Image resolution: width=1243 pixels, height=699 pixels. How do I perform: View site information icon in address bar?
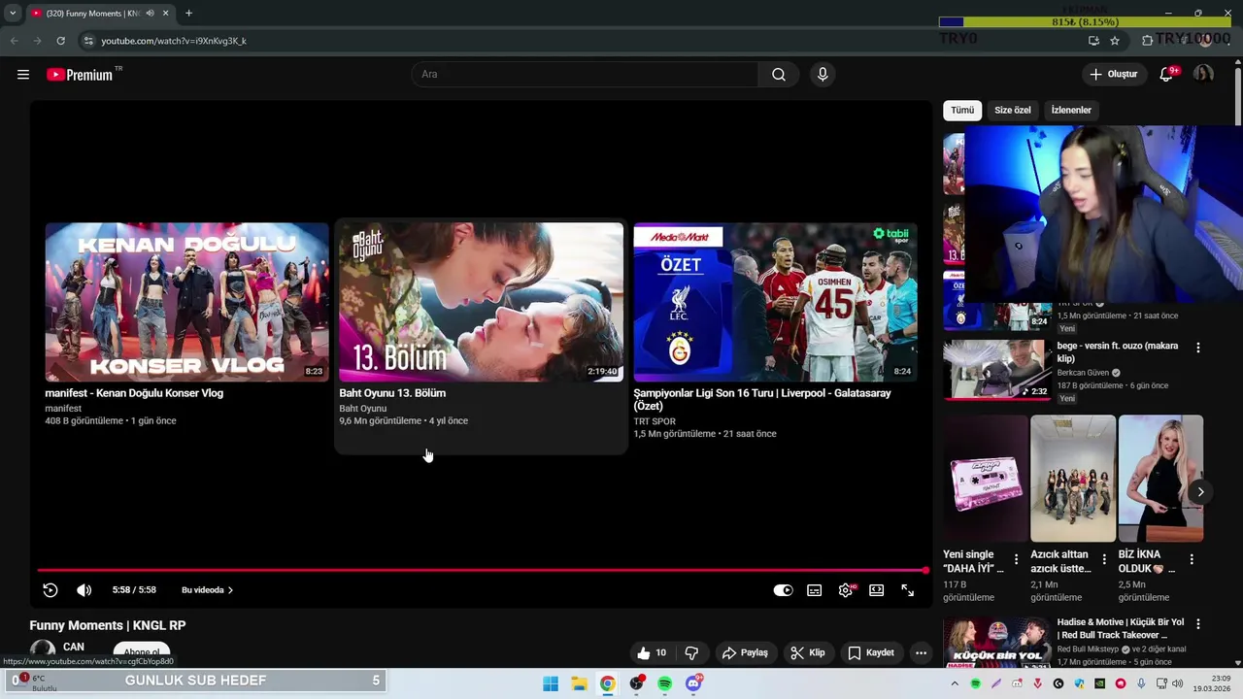[88, 41]
